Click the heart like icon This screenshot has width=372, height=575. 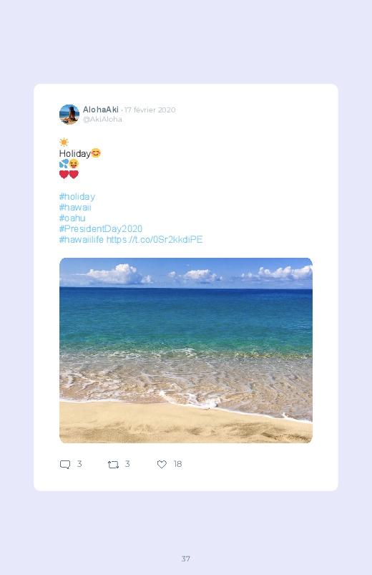coord(162,464)
